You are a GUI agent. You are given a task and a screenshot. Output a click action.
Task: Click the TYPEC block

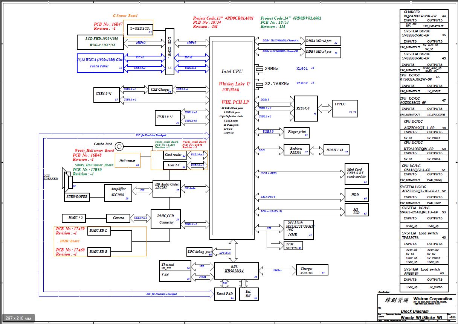344,108
